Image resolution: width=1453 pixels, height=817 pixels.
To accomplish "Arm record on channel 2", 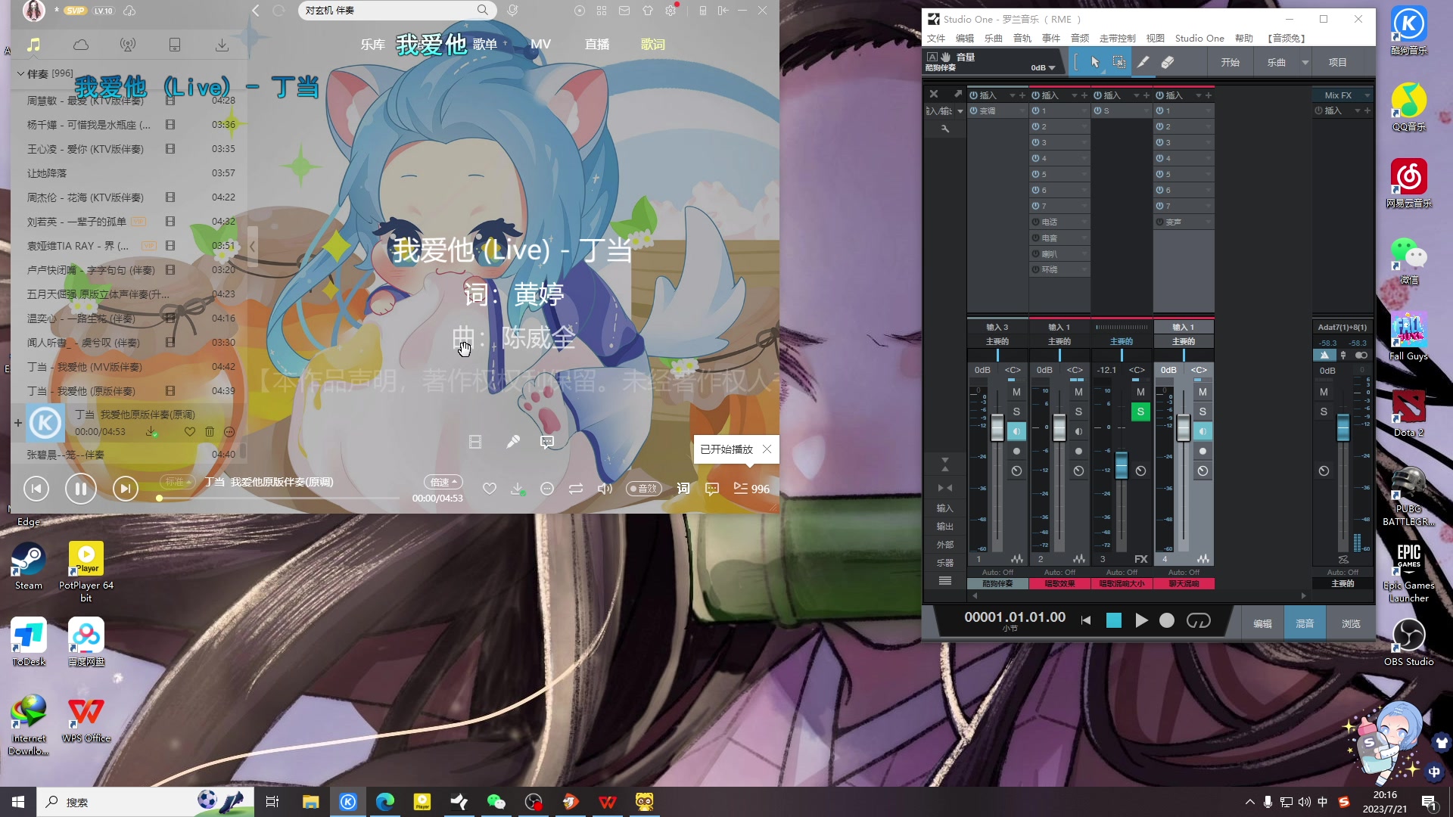I will click(1078, 451).
